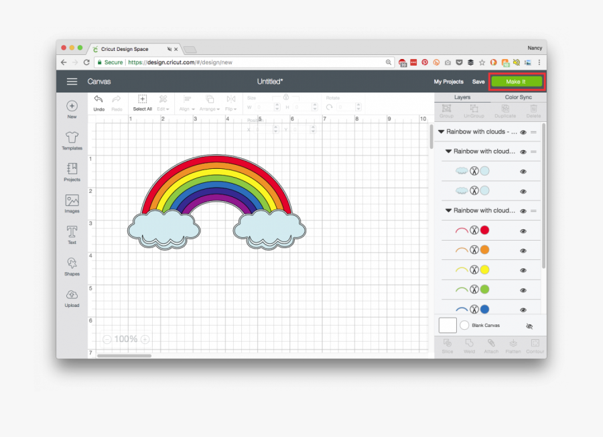Screen dimensions: 603x437
Task: Click the Upload cloud icon
Action: coord(72,295)
